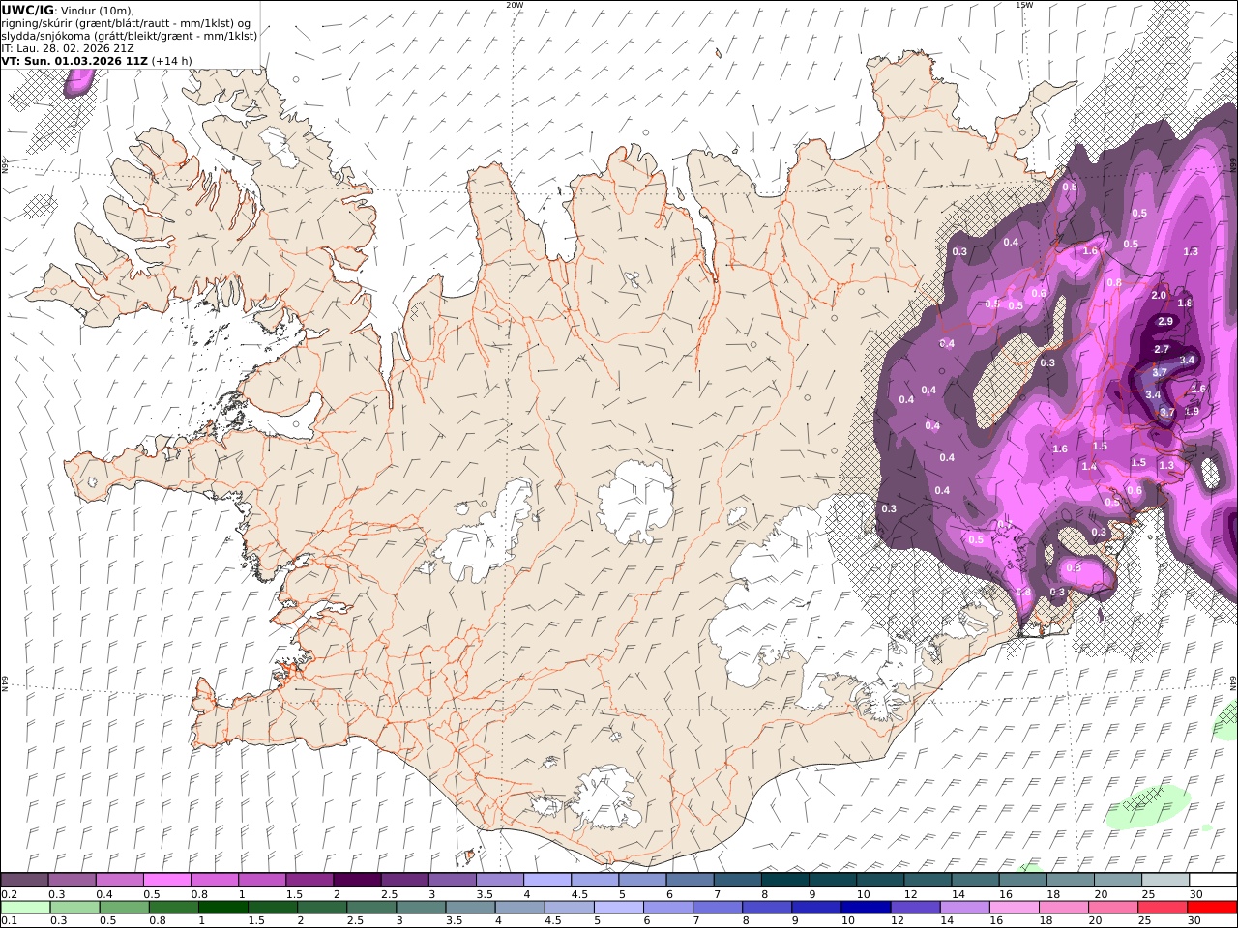1238x928 pixels.
Task: Select lower scale deep blue swatch starting at 10
Action: point(867,908)
